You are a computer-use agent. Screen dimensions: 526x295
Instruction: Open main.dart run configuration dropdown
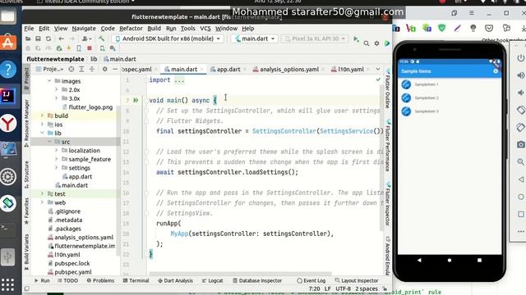coord(255,39)
